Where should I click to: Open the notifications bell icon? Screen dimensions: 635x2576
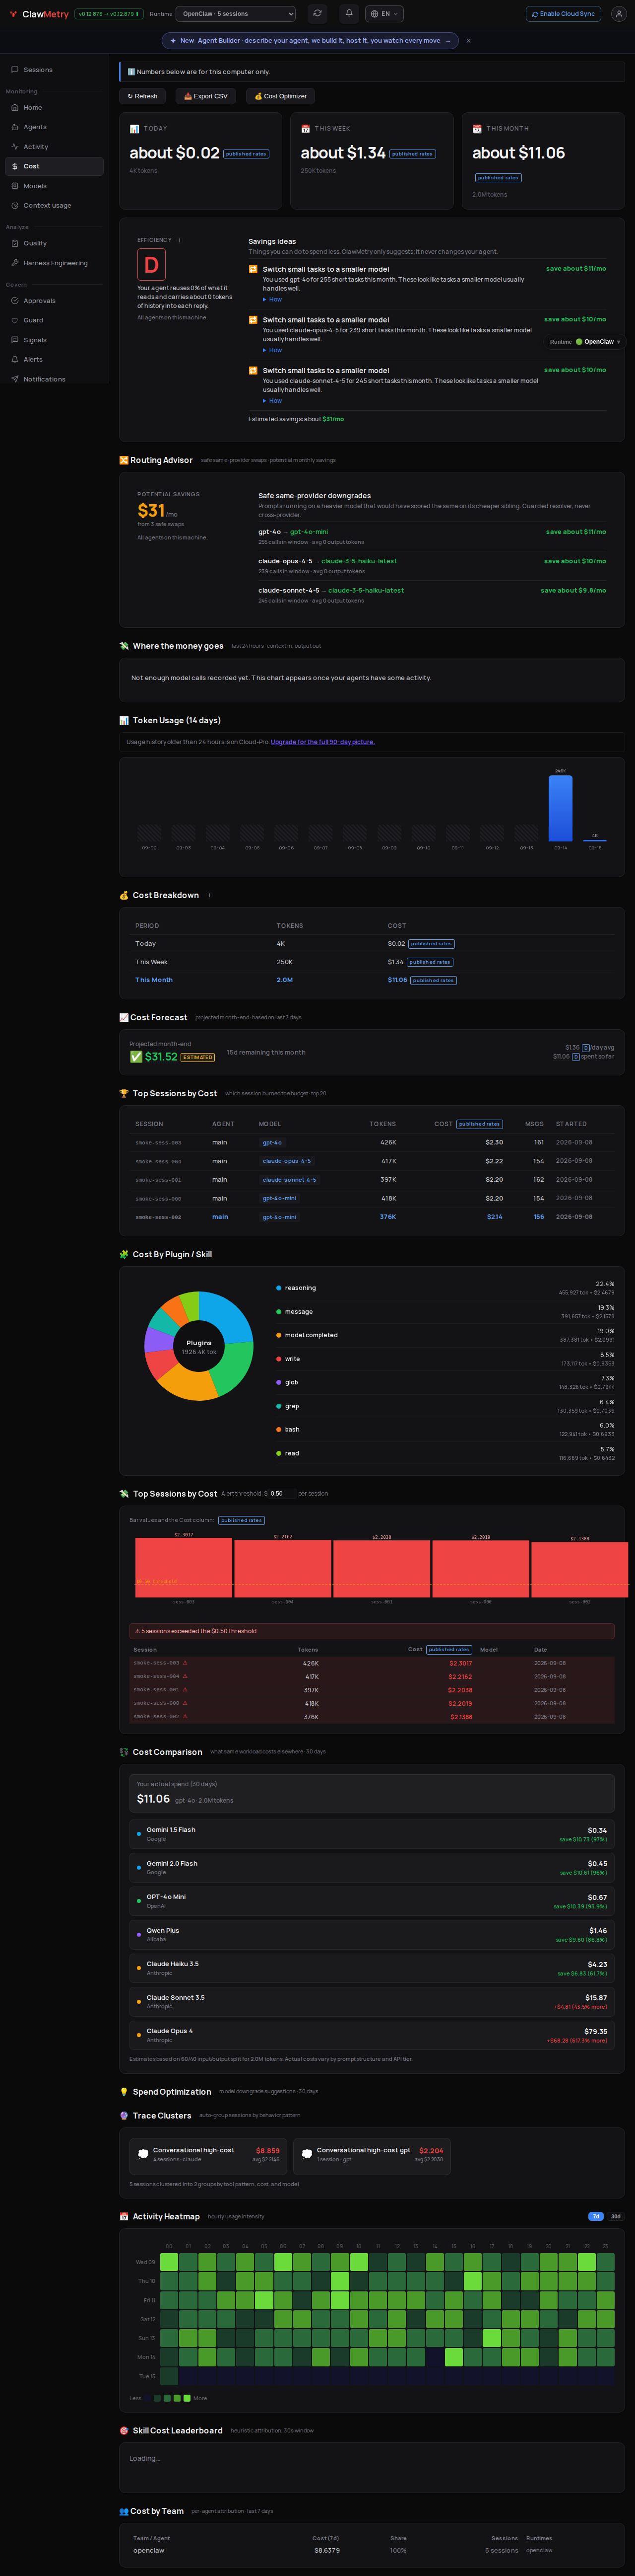[348, 14]
